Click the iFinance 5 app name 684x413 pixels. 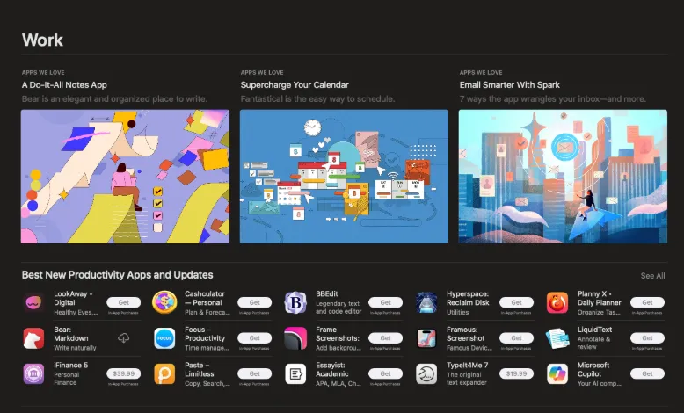70,365
